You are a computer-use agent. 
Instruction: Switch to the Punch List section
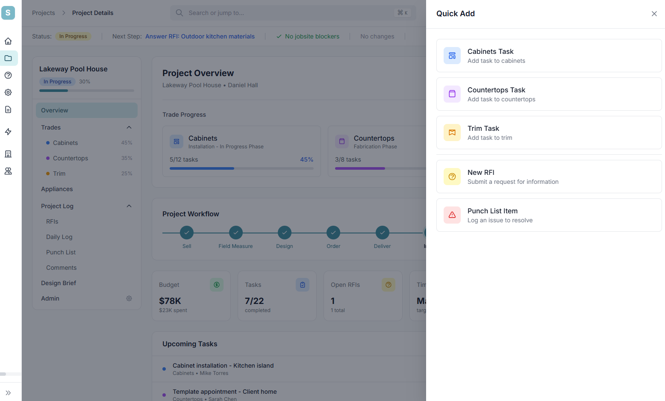61,252
